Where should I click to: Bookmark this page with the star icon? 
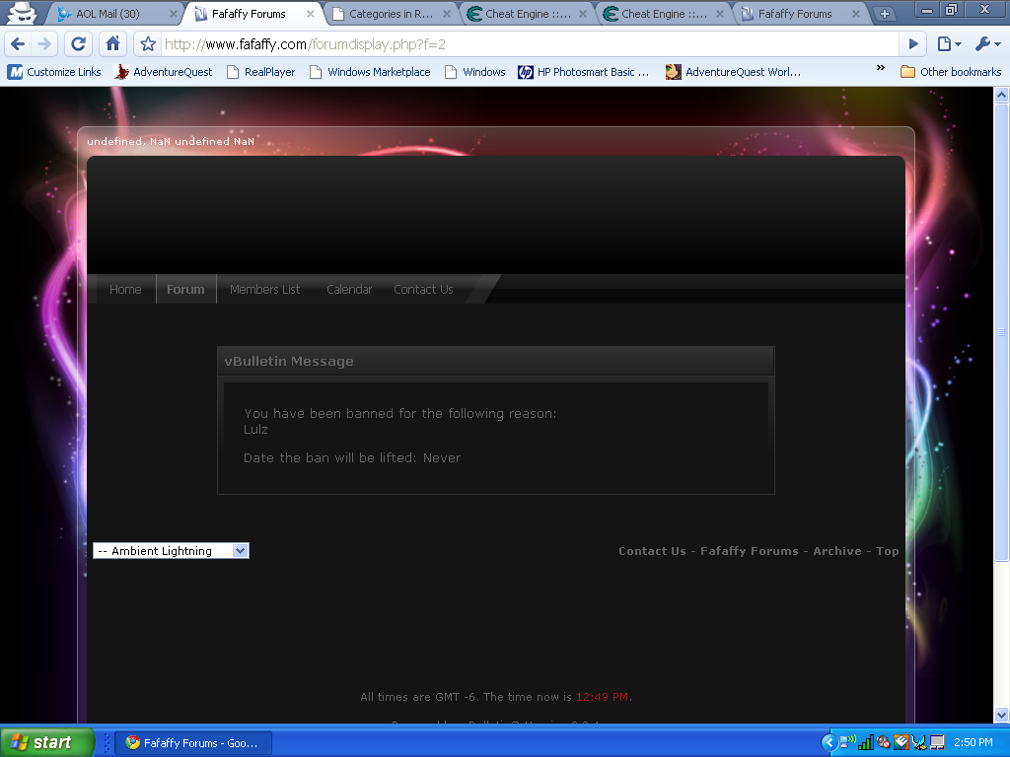coord(148,44)
